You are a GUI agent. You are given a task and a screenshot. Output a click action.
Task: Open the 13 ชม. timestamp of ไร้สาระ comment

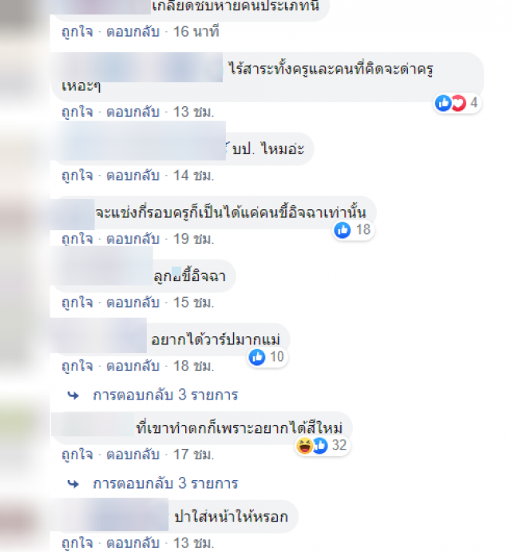pos(193,113)
